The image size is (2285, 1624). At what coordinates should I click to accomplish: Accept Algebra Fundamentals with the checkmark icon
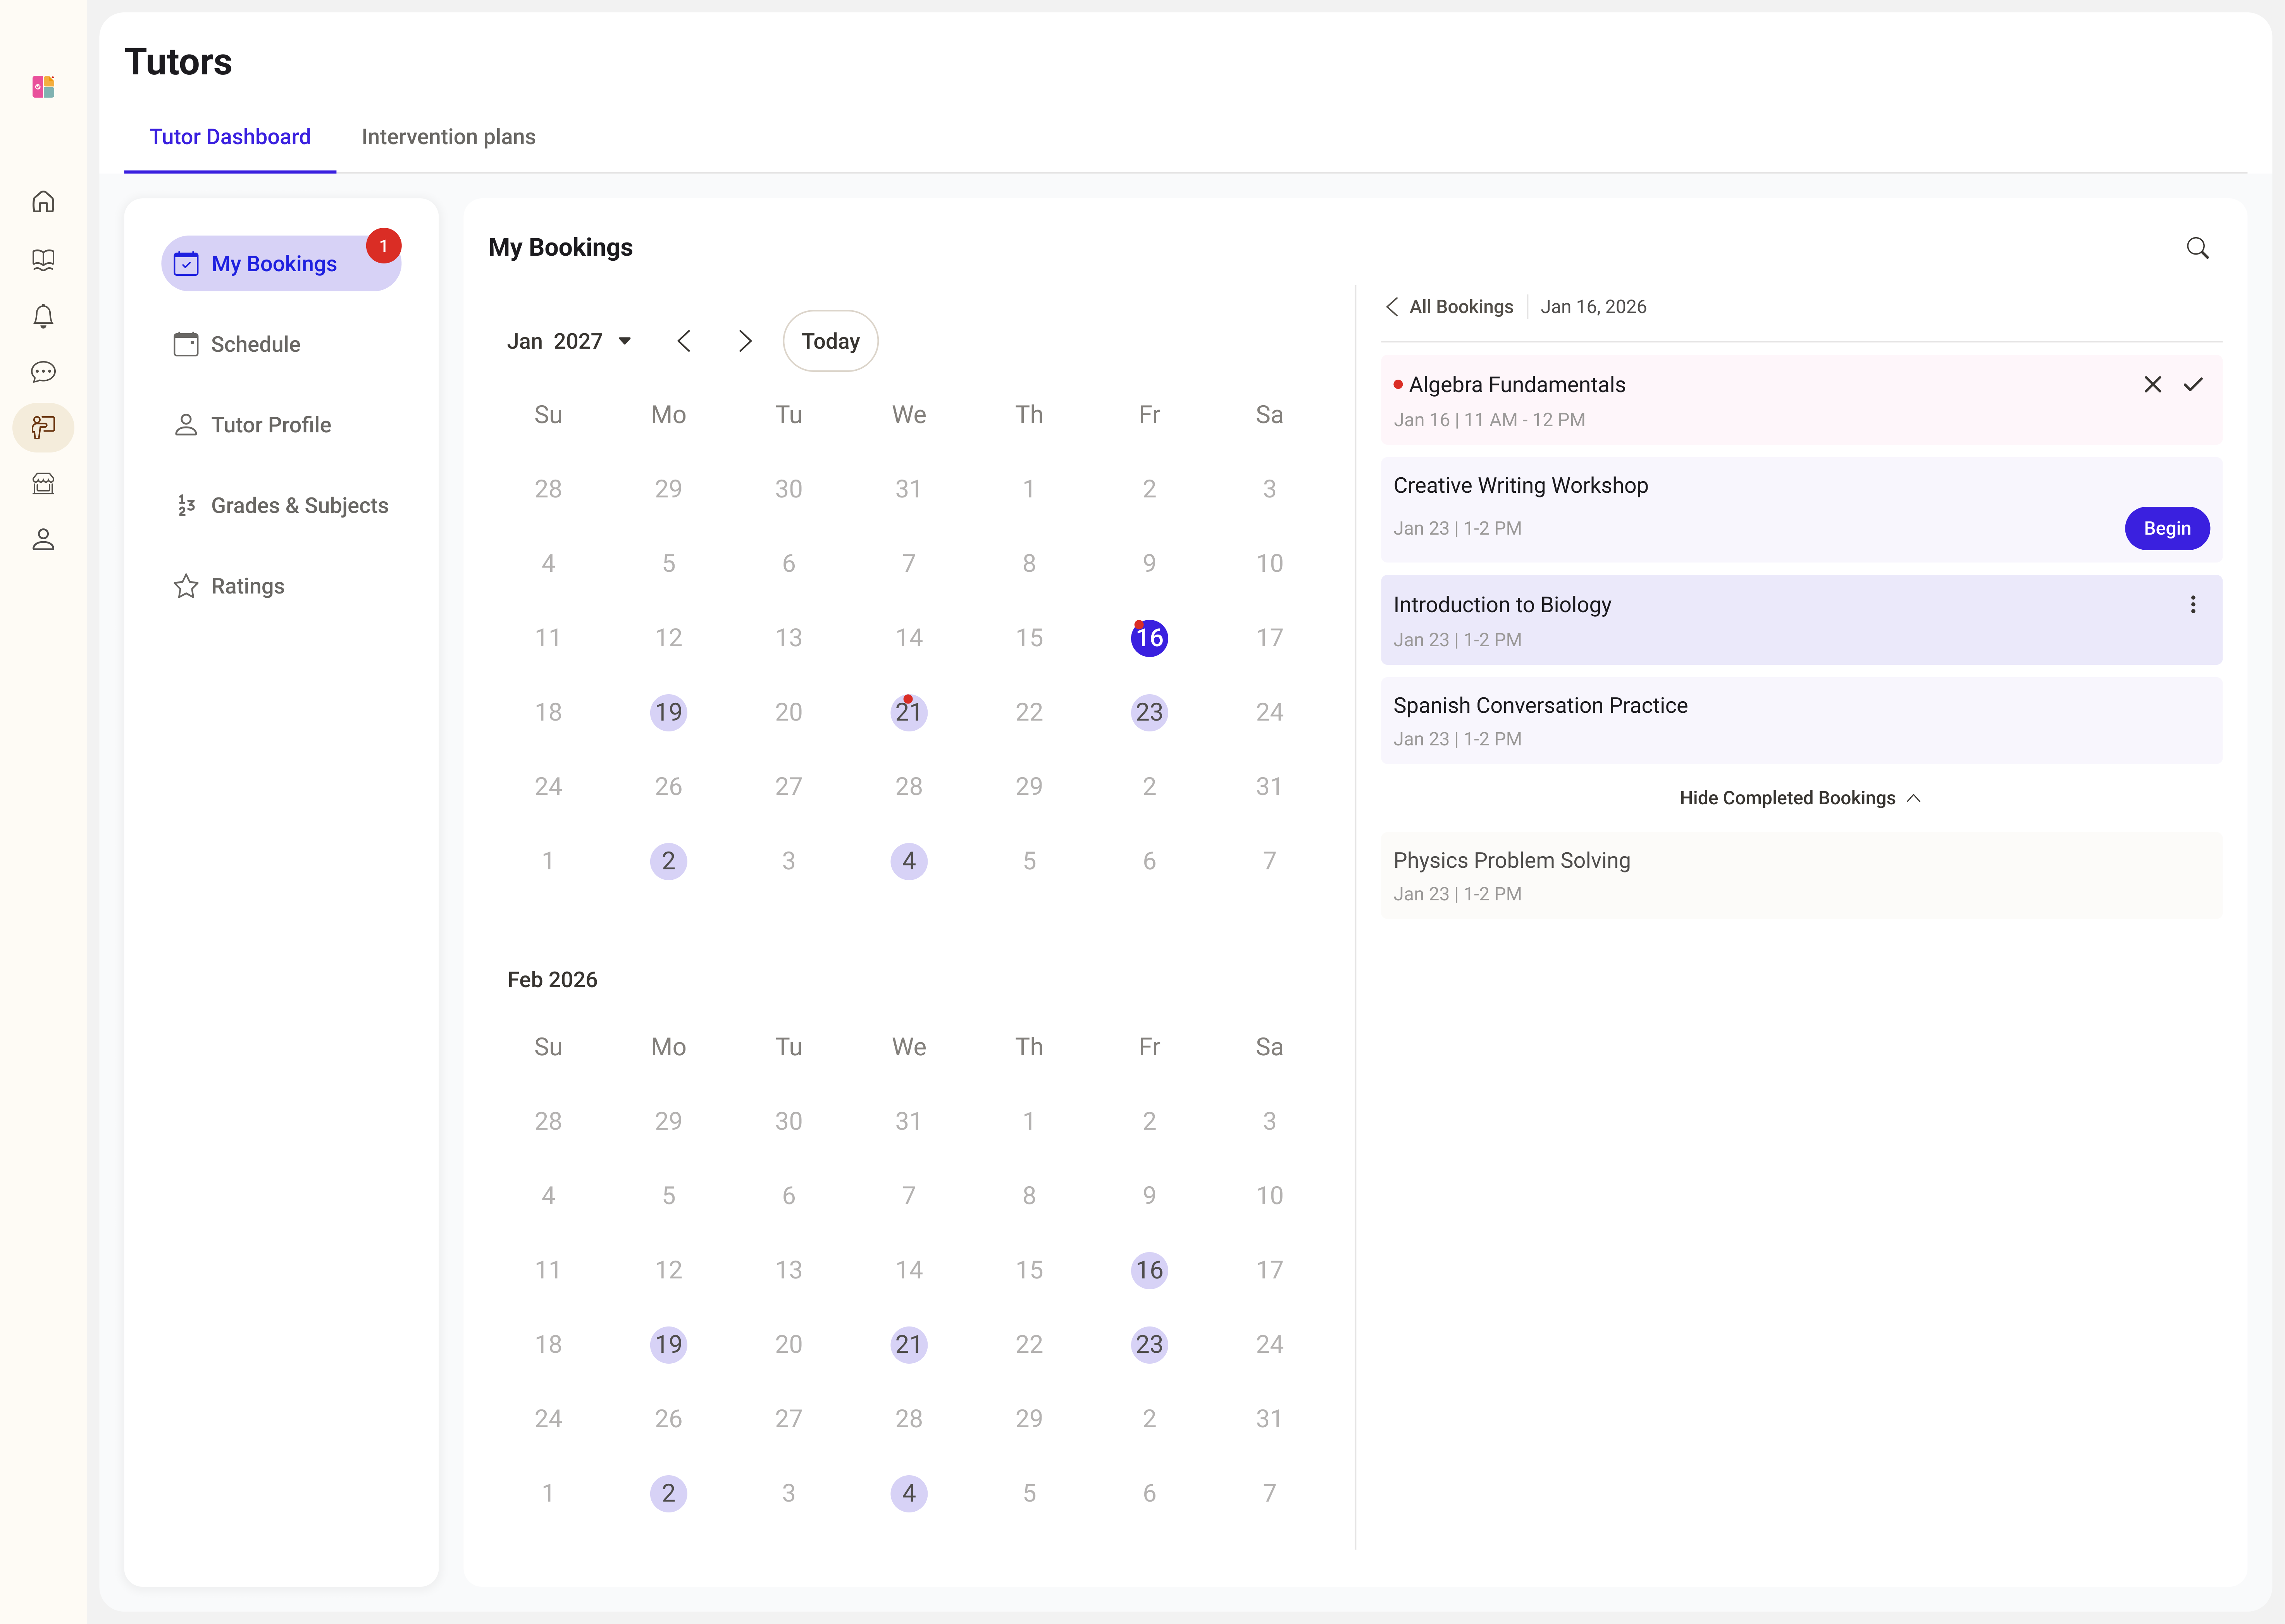[2193, 385]
